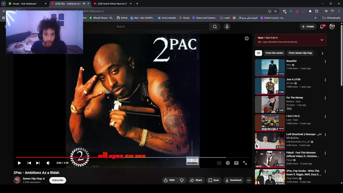Screen dimensions: 343x193
Task: Open options menu for Just A Lil Bit
Action: [x=325, y=80]
